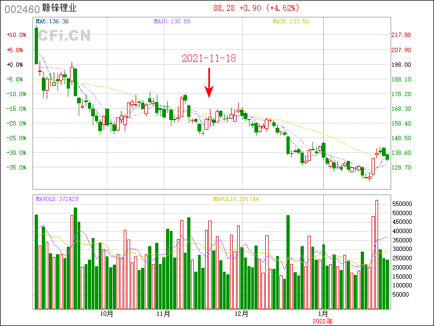
Task: Click the +10.0% percentage axis label
Action: 16,35
